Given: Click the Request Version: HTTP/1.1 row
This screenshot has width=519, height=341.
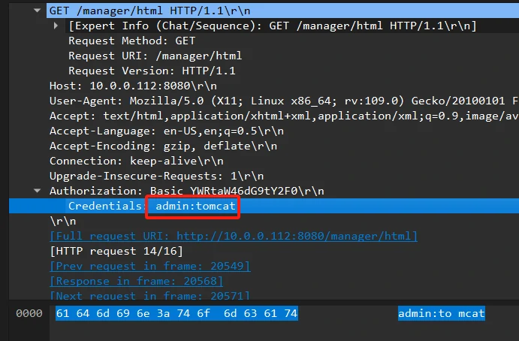Looking at the screenshot, I should coord(149,71).
